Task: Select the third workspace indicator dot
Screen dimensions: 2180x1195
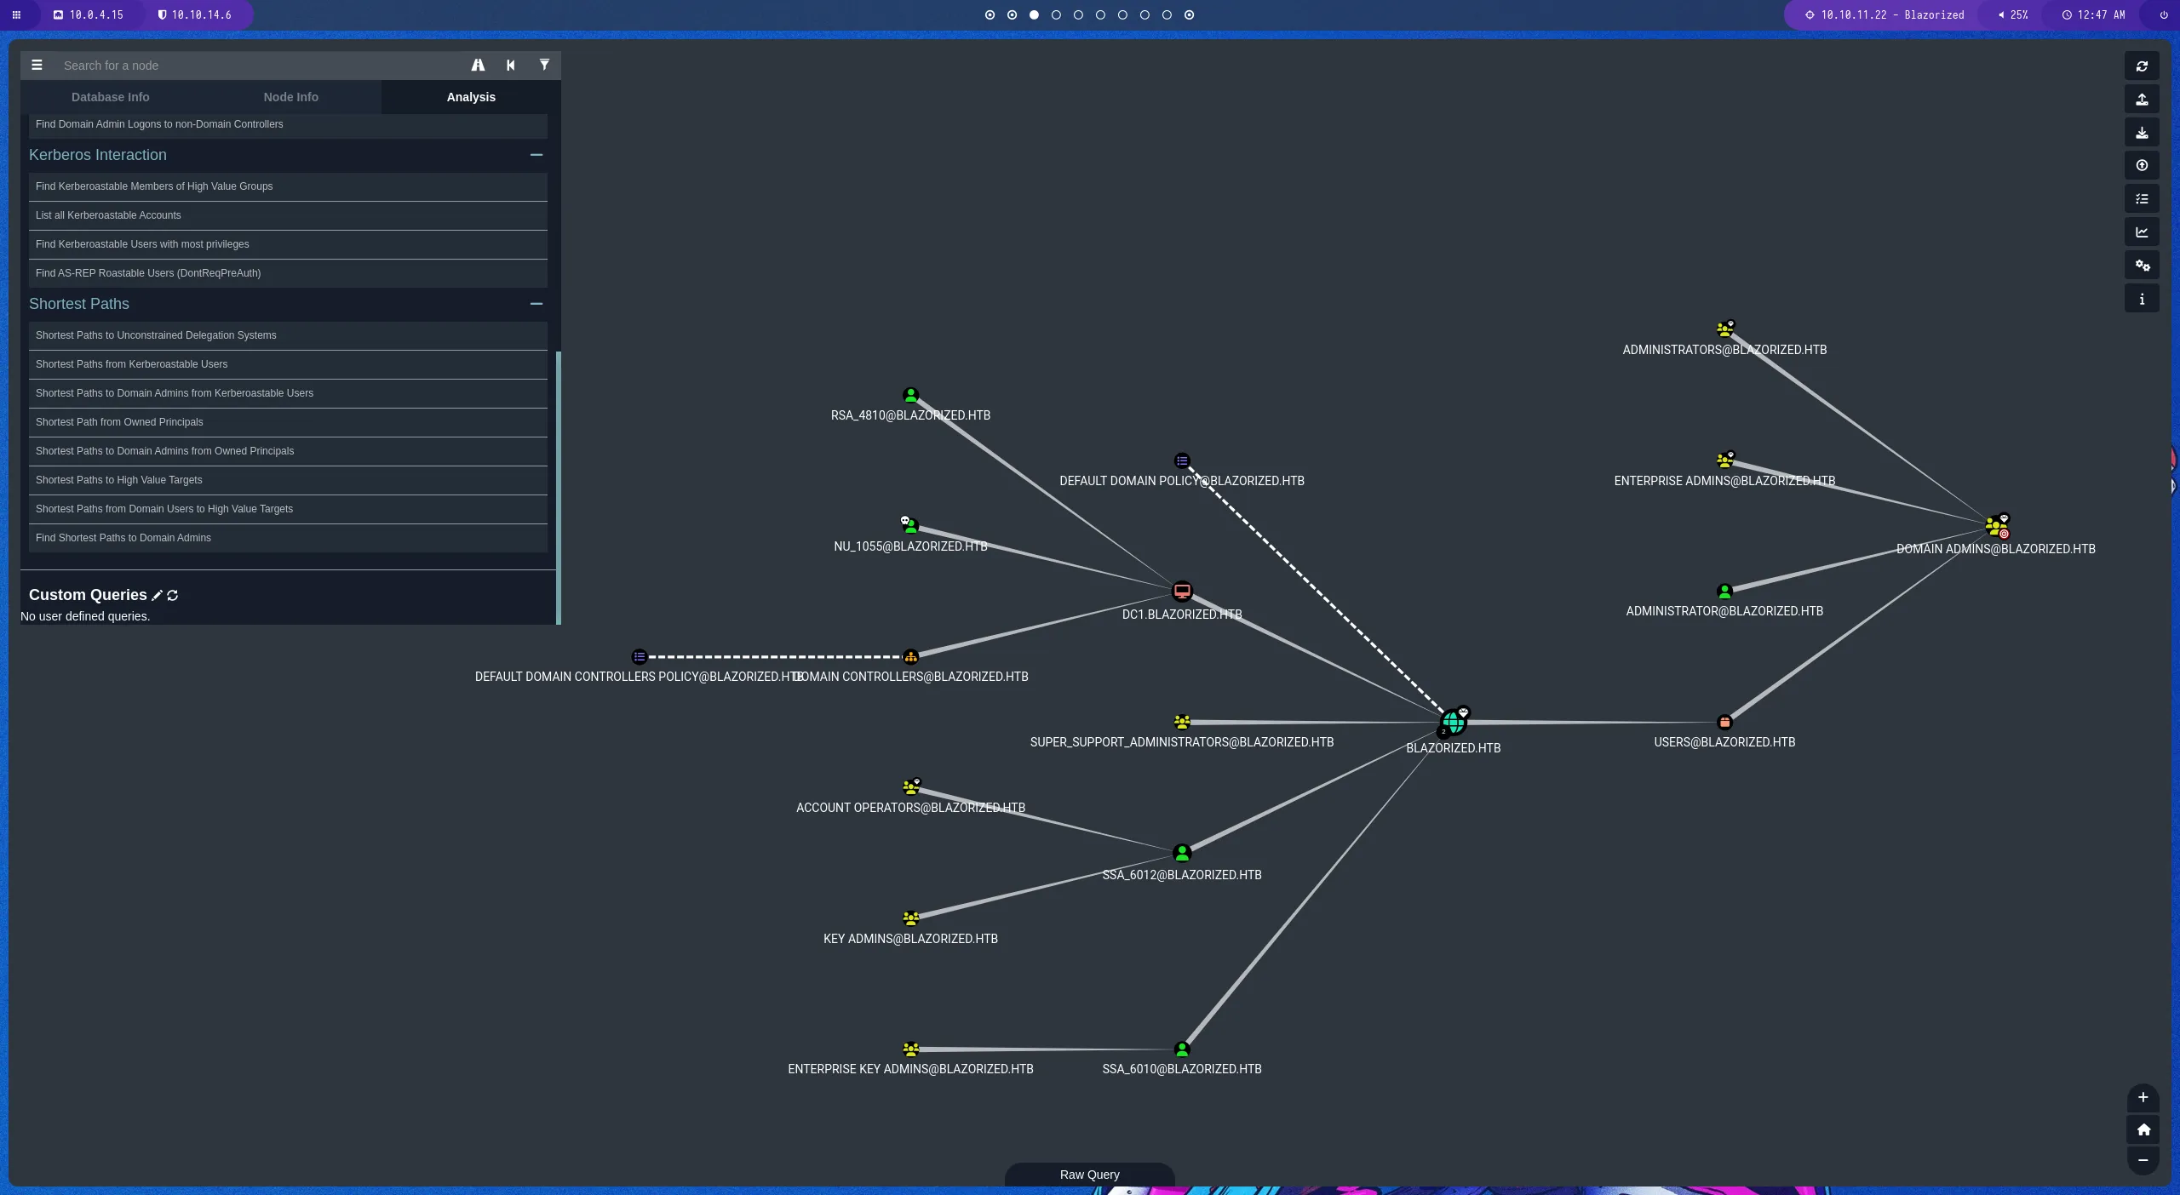Action: click(x=1034, y=14)
